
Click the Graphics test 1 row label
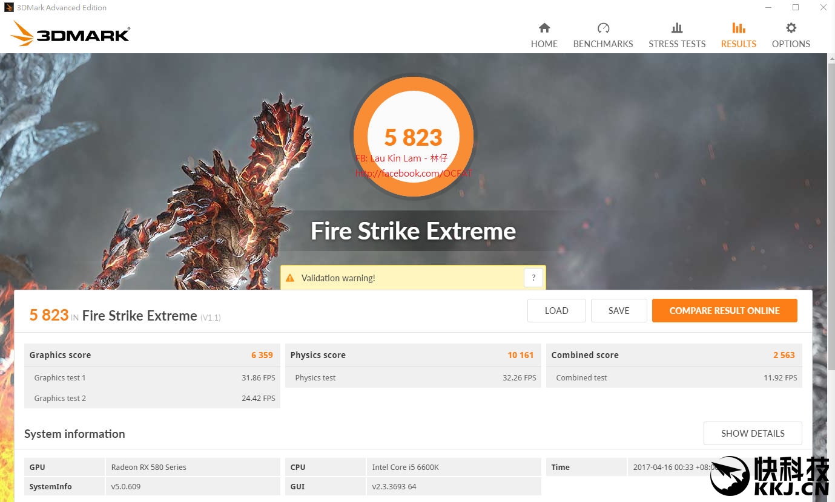[x=60, y=378]
